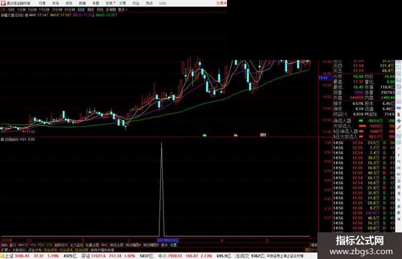402x259 pixels.
Task: Select the MACD indicator tab
Action: (23, 245)
